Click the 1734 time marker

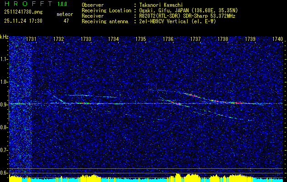coord(113,39)
